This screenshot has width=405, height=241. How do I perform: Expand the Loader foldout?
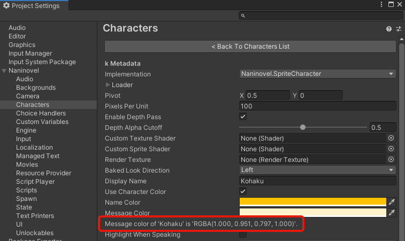(x=108, y=85)
